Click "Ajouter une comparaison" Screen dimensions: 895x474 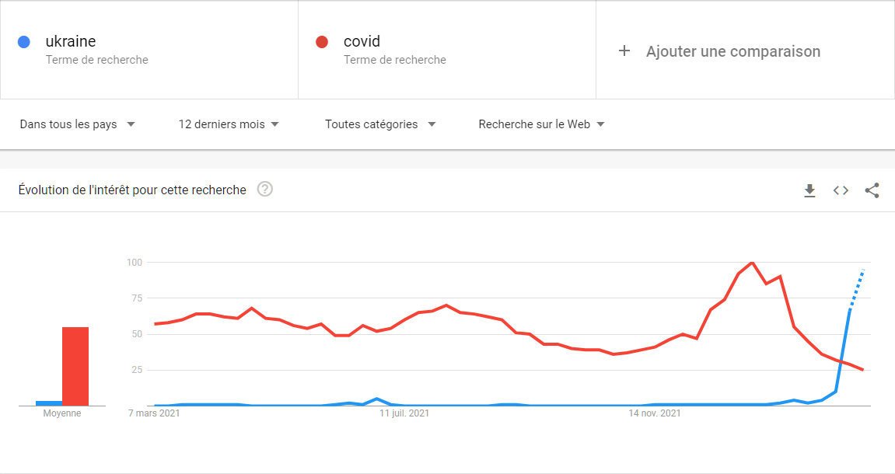(x=732, y=51)
